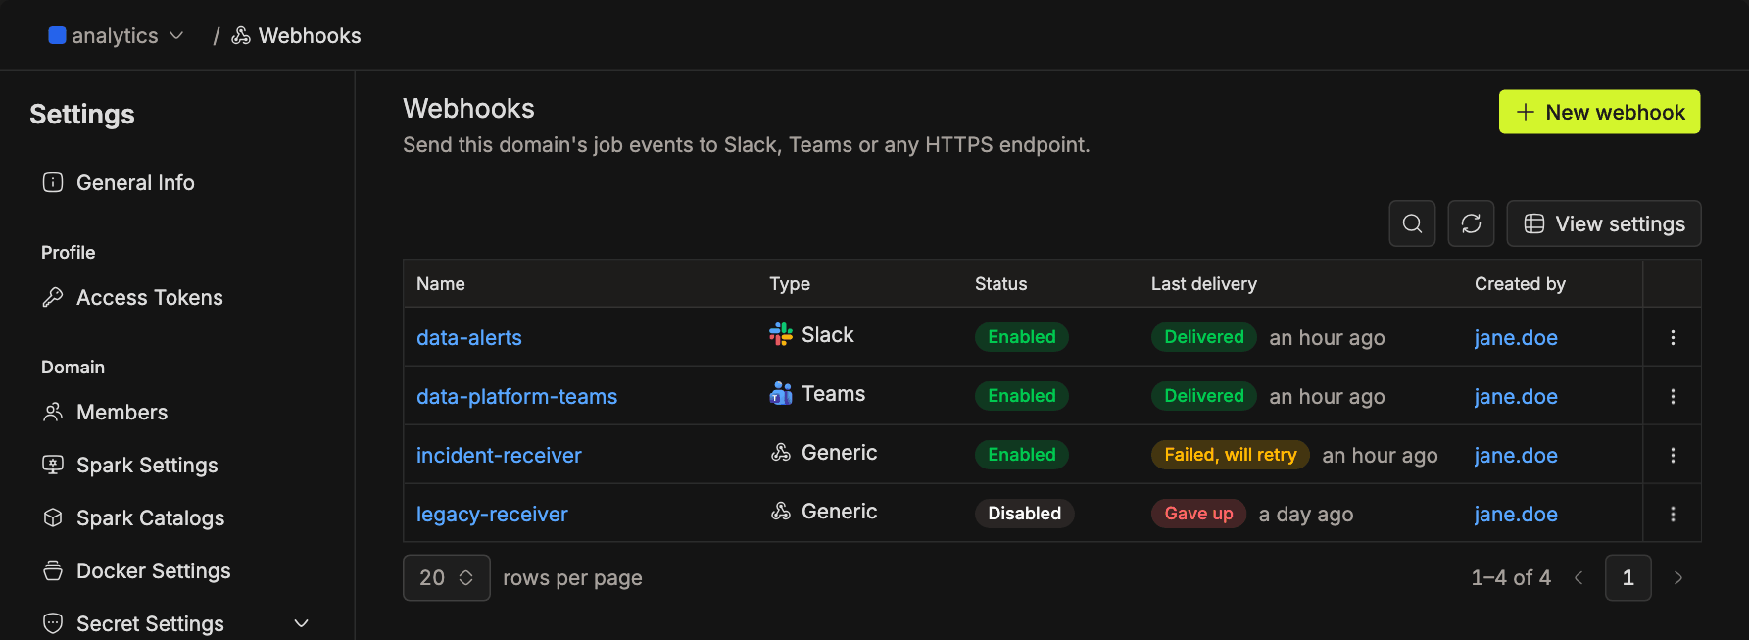Open the analytics domain dropdown
This screenshot has width=1749, height=640.
point(117,35)
